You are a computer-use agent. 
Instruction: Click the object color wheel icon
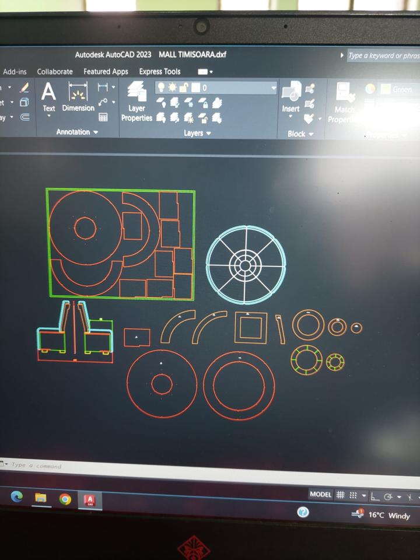coord(370,89)
